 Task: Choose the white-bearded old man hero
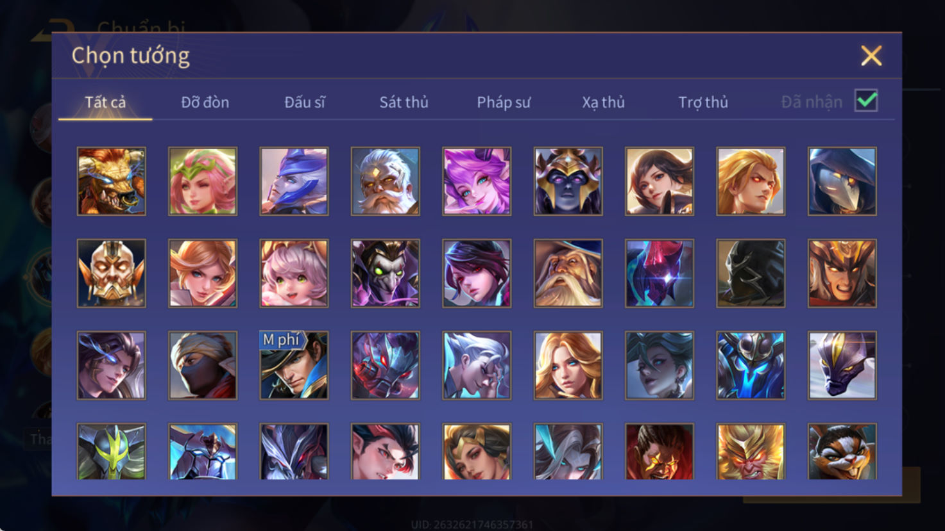pyautogui.click(x=385, y=181)
